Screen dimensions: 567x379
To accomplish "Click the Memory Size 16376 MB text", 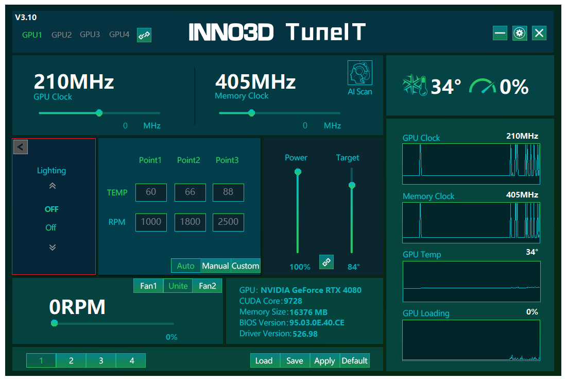I will (283, 312).
